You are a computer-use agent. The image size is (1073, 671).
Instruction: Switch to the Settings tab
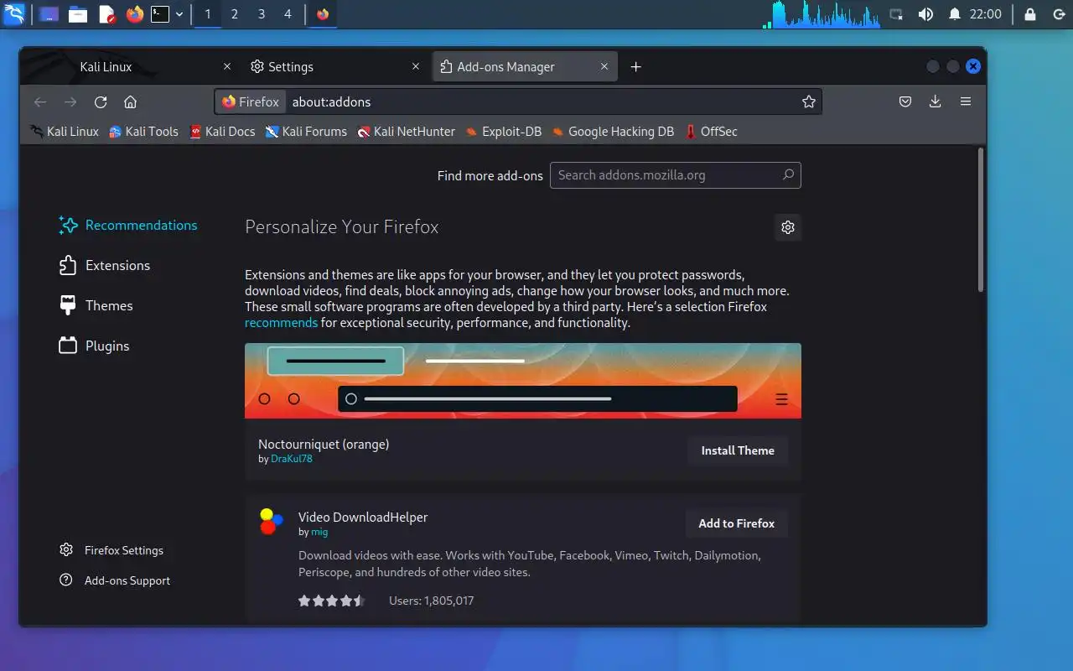(x=334, y=67)
